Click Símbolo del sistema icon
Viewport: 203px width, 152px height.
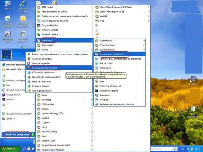click(x=97, y=90)
